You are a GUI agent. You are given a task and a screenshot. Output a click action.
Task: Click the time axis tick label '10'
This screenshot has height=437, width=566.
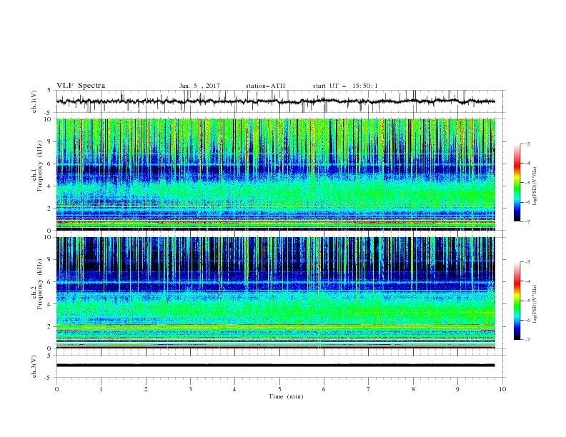click(x=502, y=389)
